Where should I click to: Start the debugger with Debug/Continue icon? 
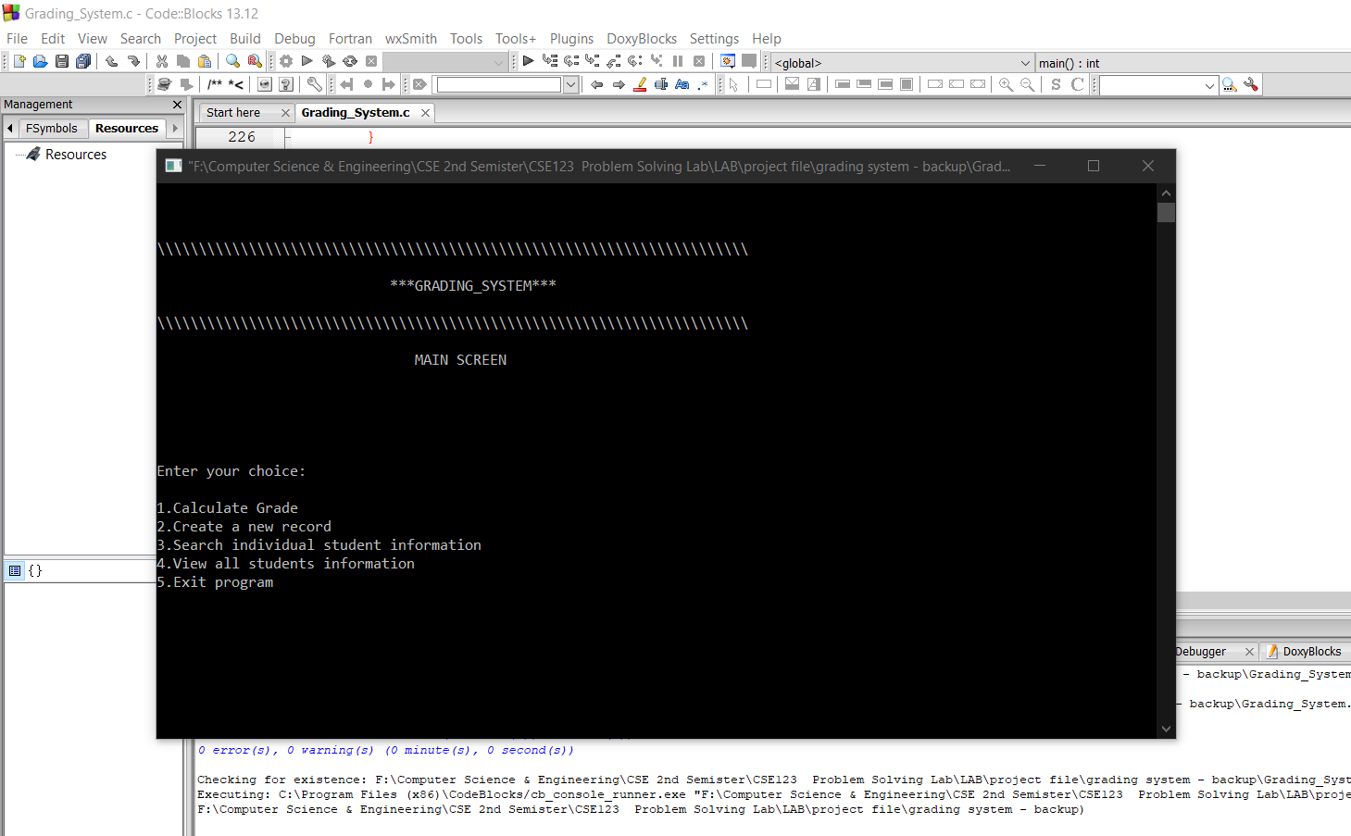click(528, 61)
